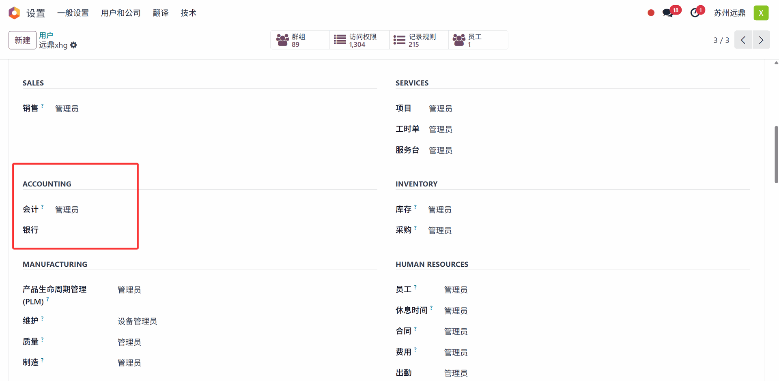
Task: Click the 用户 breadcrumb link
Action: pyautogui.click(x=46, y=35)
